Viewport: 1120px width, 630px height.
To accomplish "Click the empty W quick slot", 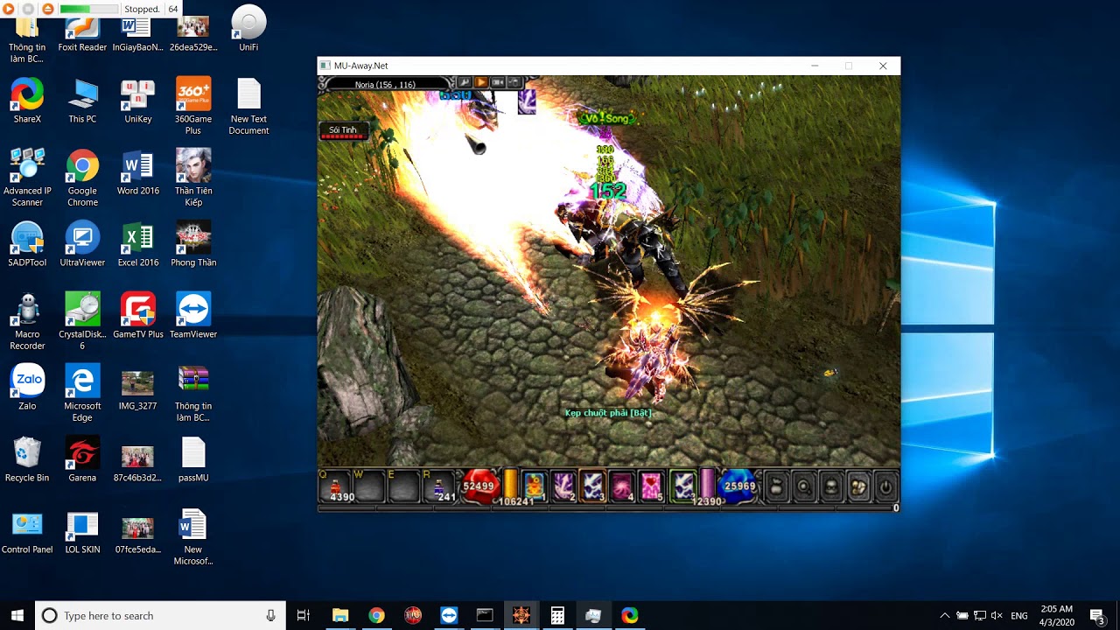I will [370, 487].
